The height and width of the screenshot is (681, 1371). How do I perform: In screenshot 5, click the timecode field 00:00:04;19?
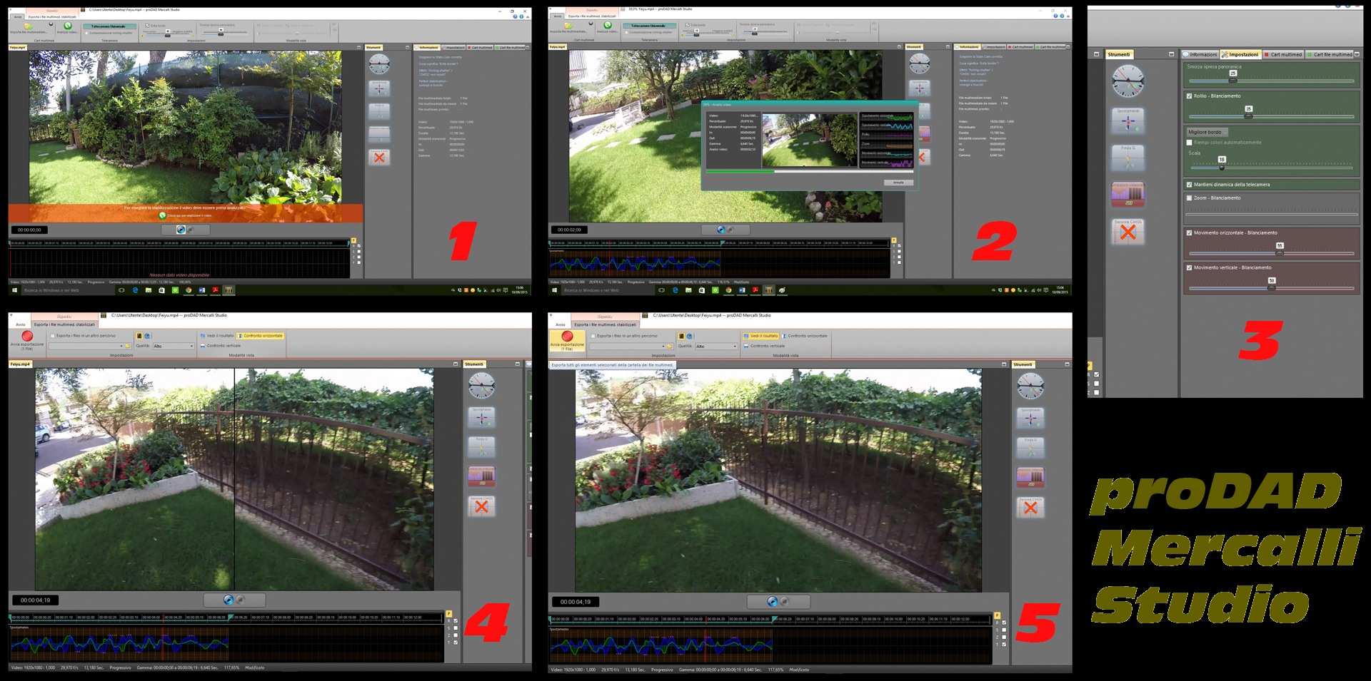click(576, 602)
